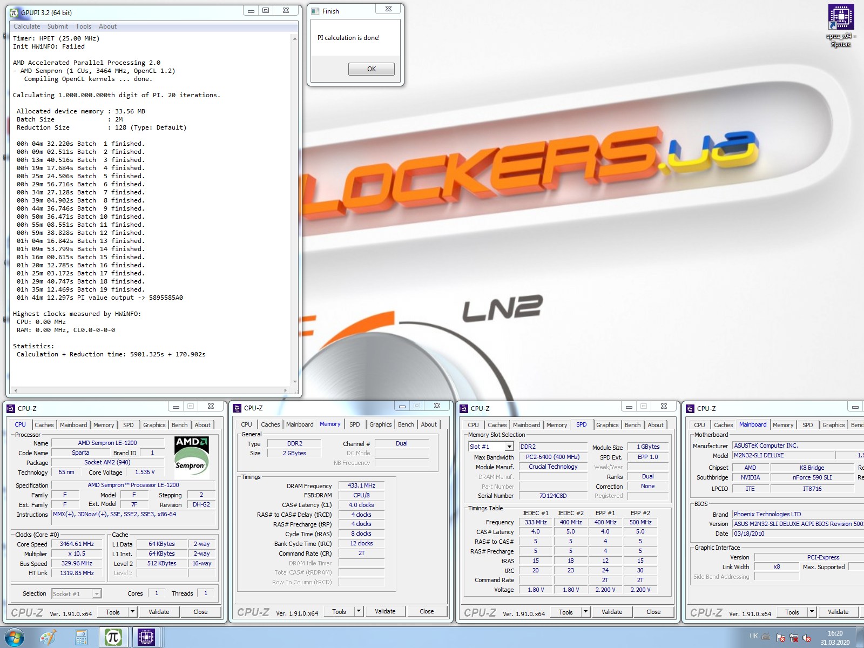Click the GPUPI pi icon in title bar

pos(14,12)
